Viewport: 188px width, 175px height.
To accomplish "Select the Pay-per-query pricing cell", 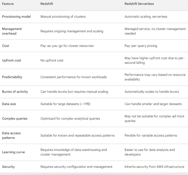I will point(141,46).
